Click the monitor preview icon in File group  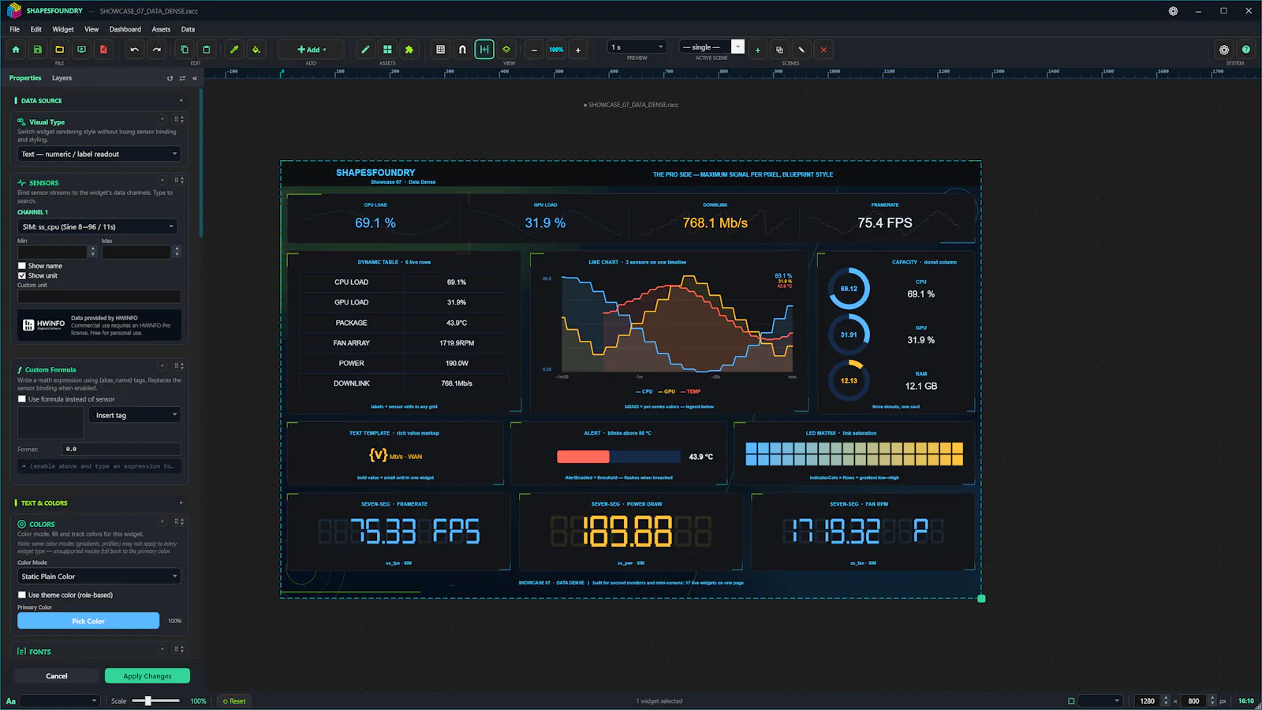pos(81,50)
